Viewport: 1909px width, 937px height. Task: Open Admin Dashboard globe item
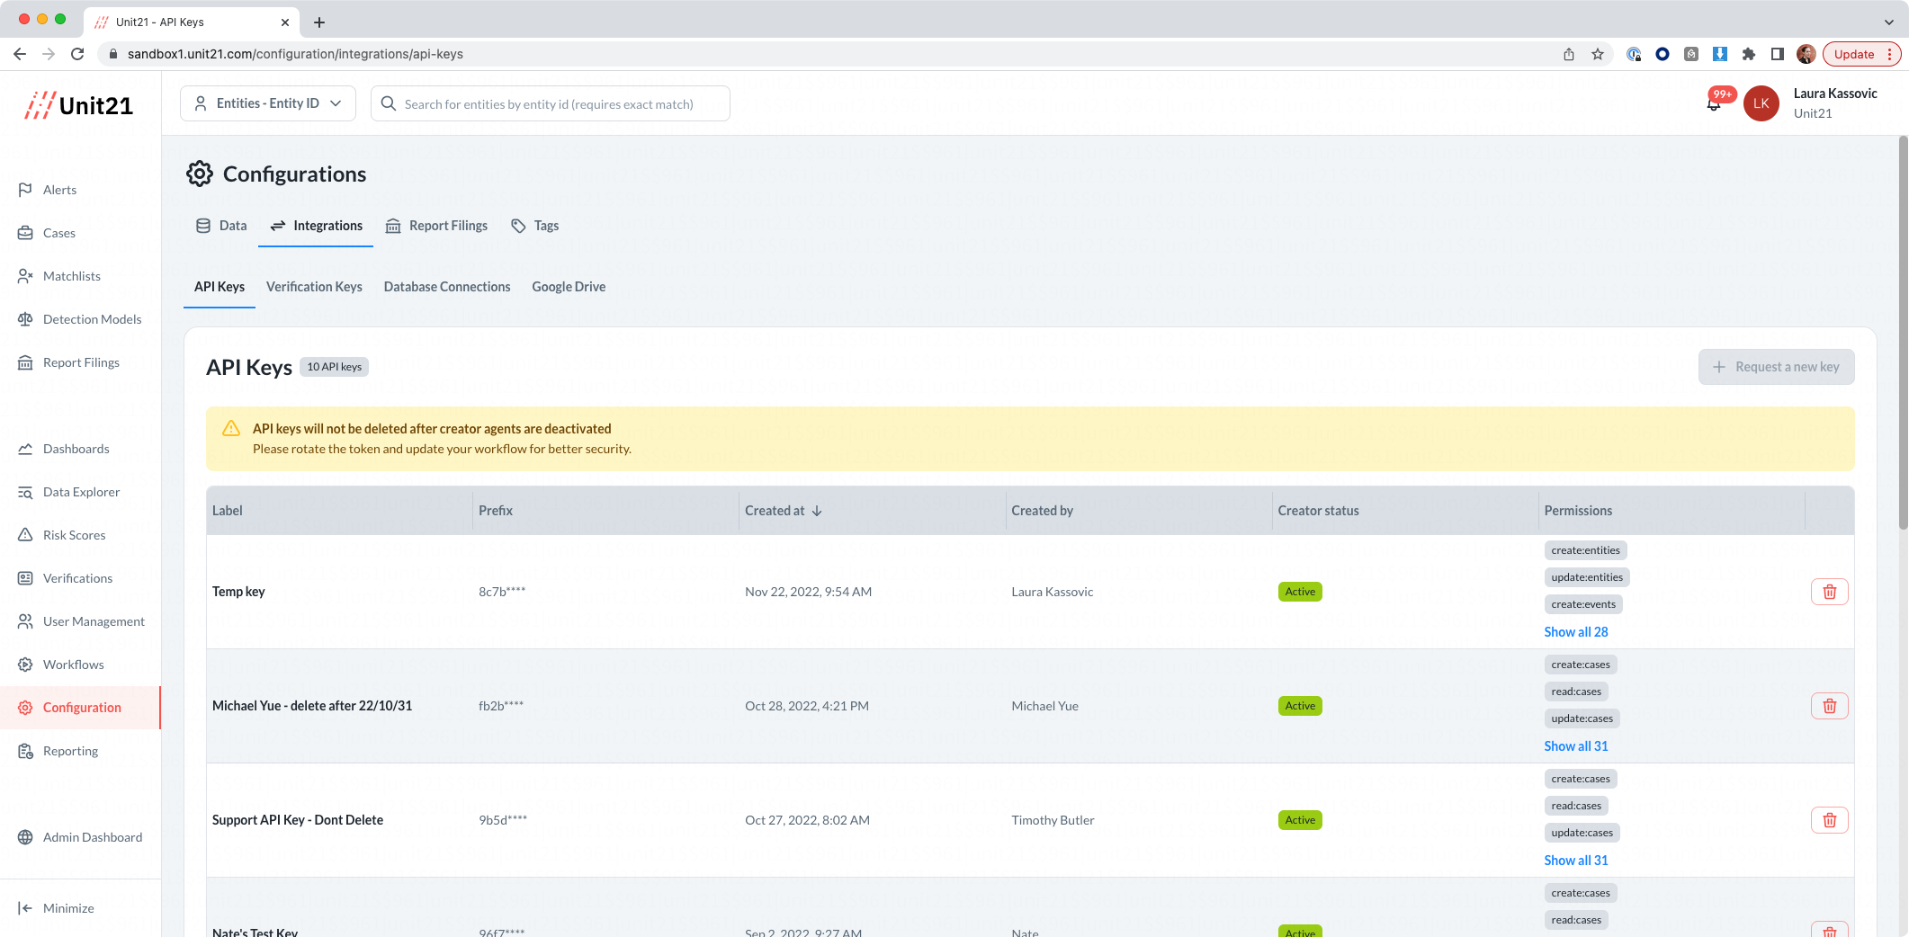point(92,837)
